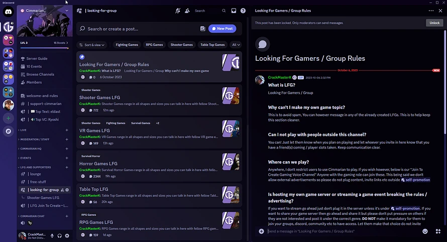Open more options ellipsis in post panel
This screenshot has width=447, height=242.
(x=431, y=11)
